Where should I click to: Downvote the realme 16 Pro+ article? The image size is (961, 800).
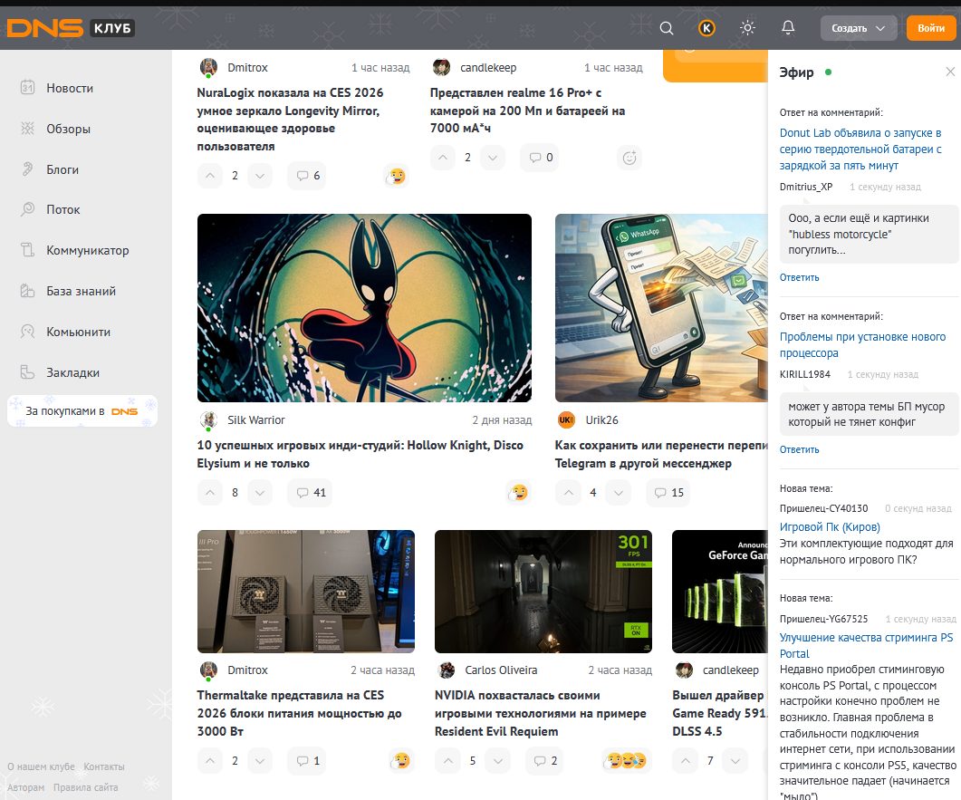click(493, 158)
